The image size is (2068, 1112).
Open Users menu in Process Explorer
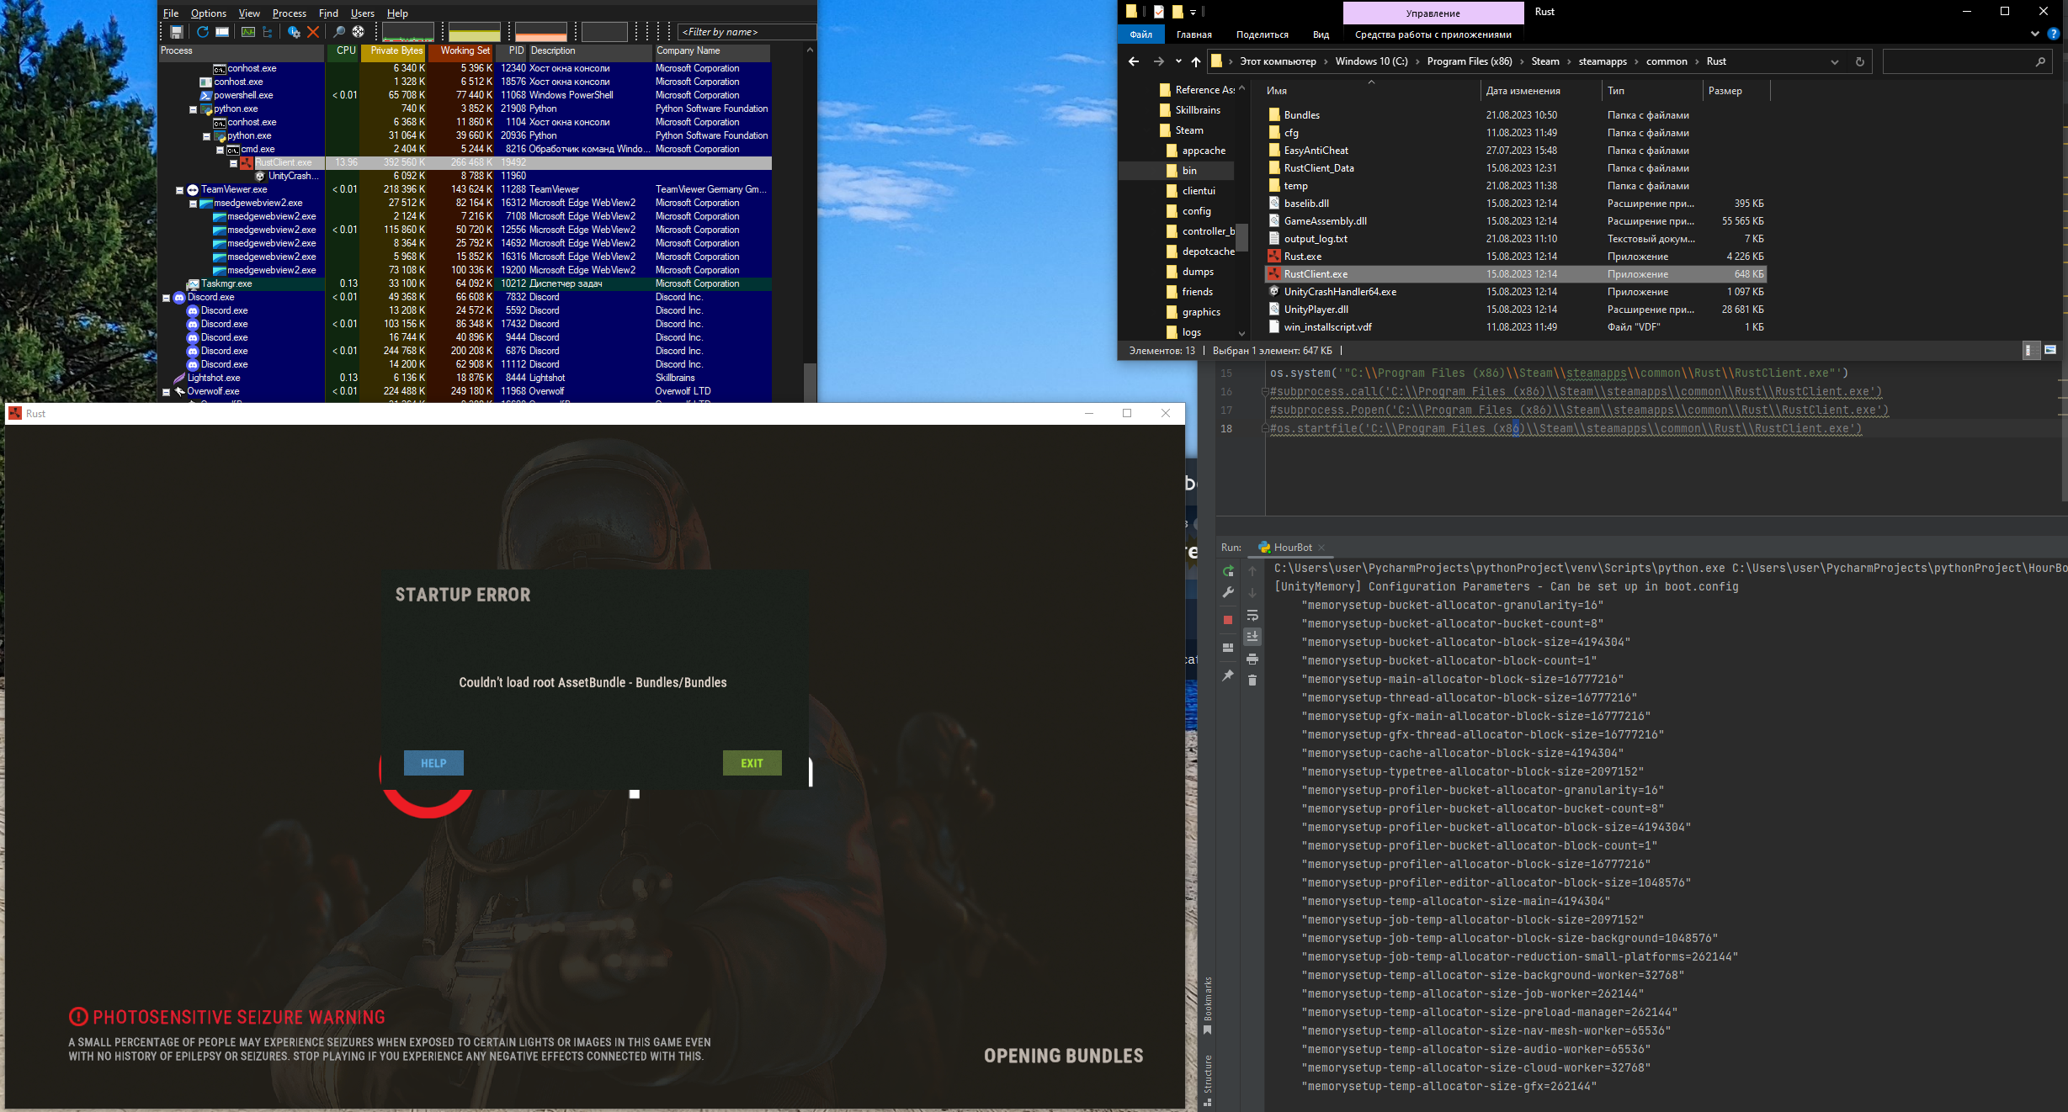pyautogui.click(x=363, y=13)
